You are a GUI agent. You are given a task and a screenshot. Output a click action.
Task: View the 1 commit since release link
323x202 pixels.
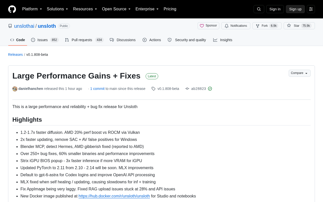(97, 89)
